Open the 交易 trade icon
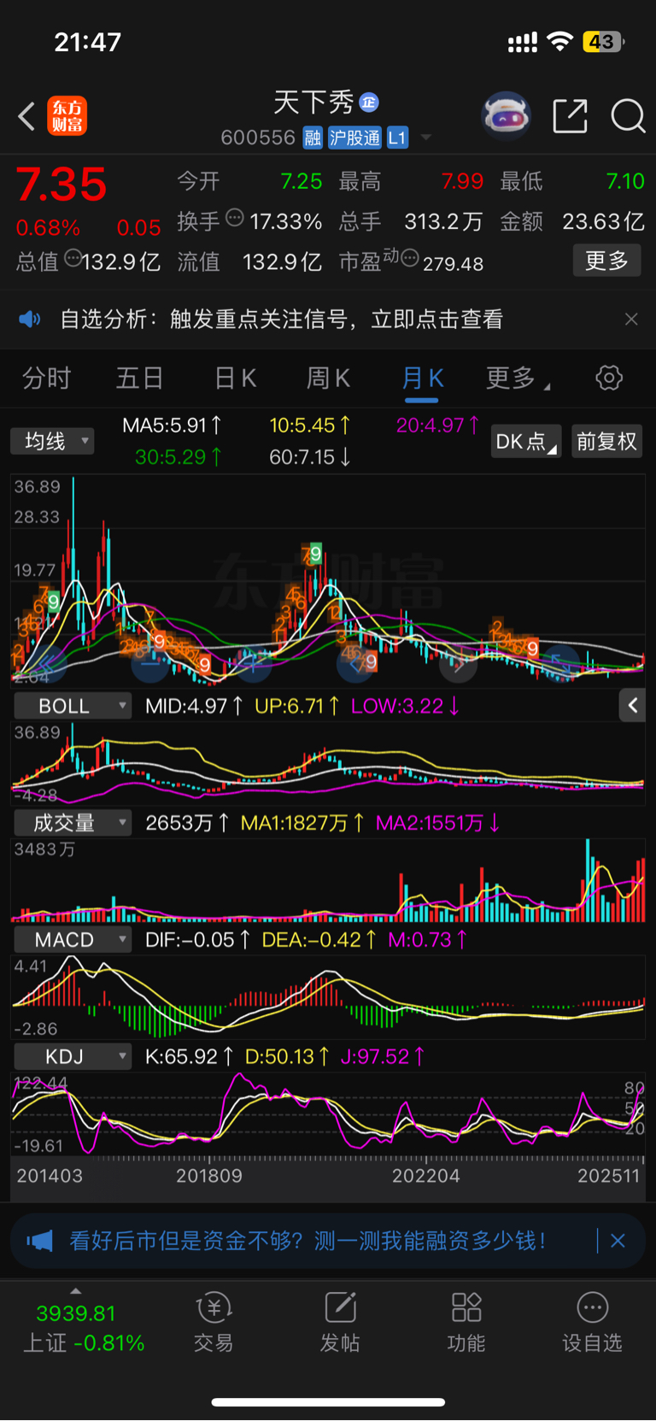The height and width of the screenshot is (1421, 656). click(x=214, y=1323)
